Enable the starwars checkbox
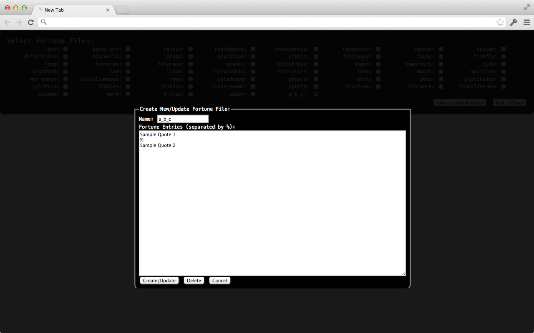 pyautogui.click(x=441, y=87)
